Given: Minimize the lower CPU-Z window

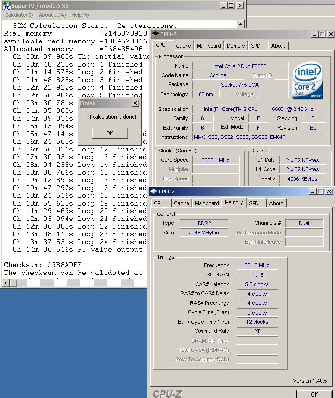Looking at the screenshot, I should [313, 192].
